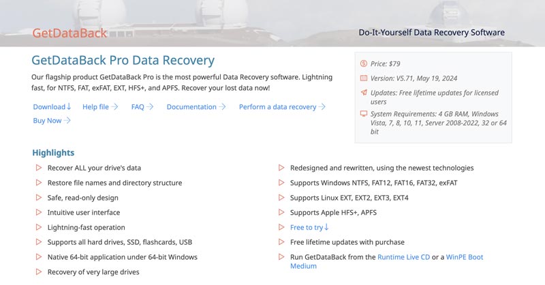Click the Supports Apple HFS+, APFS text
This screenshot has height=285, width=545.
333,212
